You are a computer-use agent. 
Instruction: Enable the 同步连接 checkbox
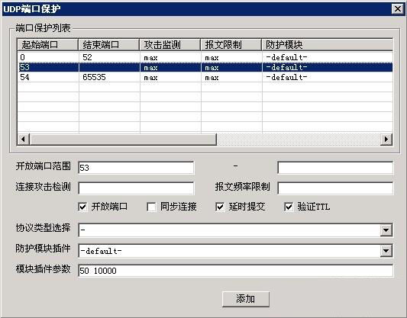[151, 207]
